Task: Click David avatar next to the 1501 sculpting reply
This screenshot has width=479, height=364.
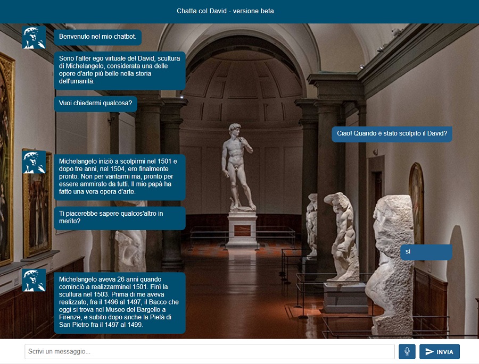Action: pyautogui.click(x=34, y=162)
